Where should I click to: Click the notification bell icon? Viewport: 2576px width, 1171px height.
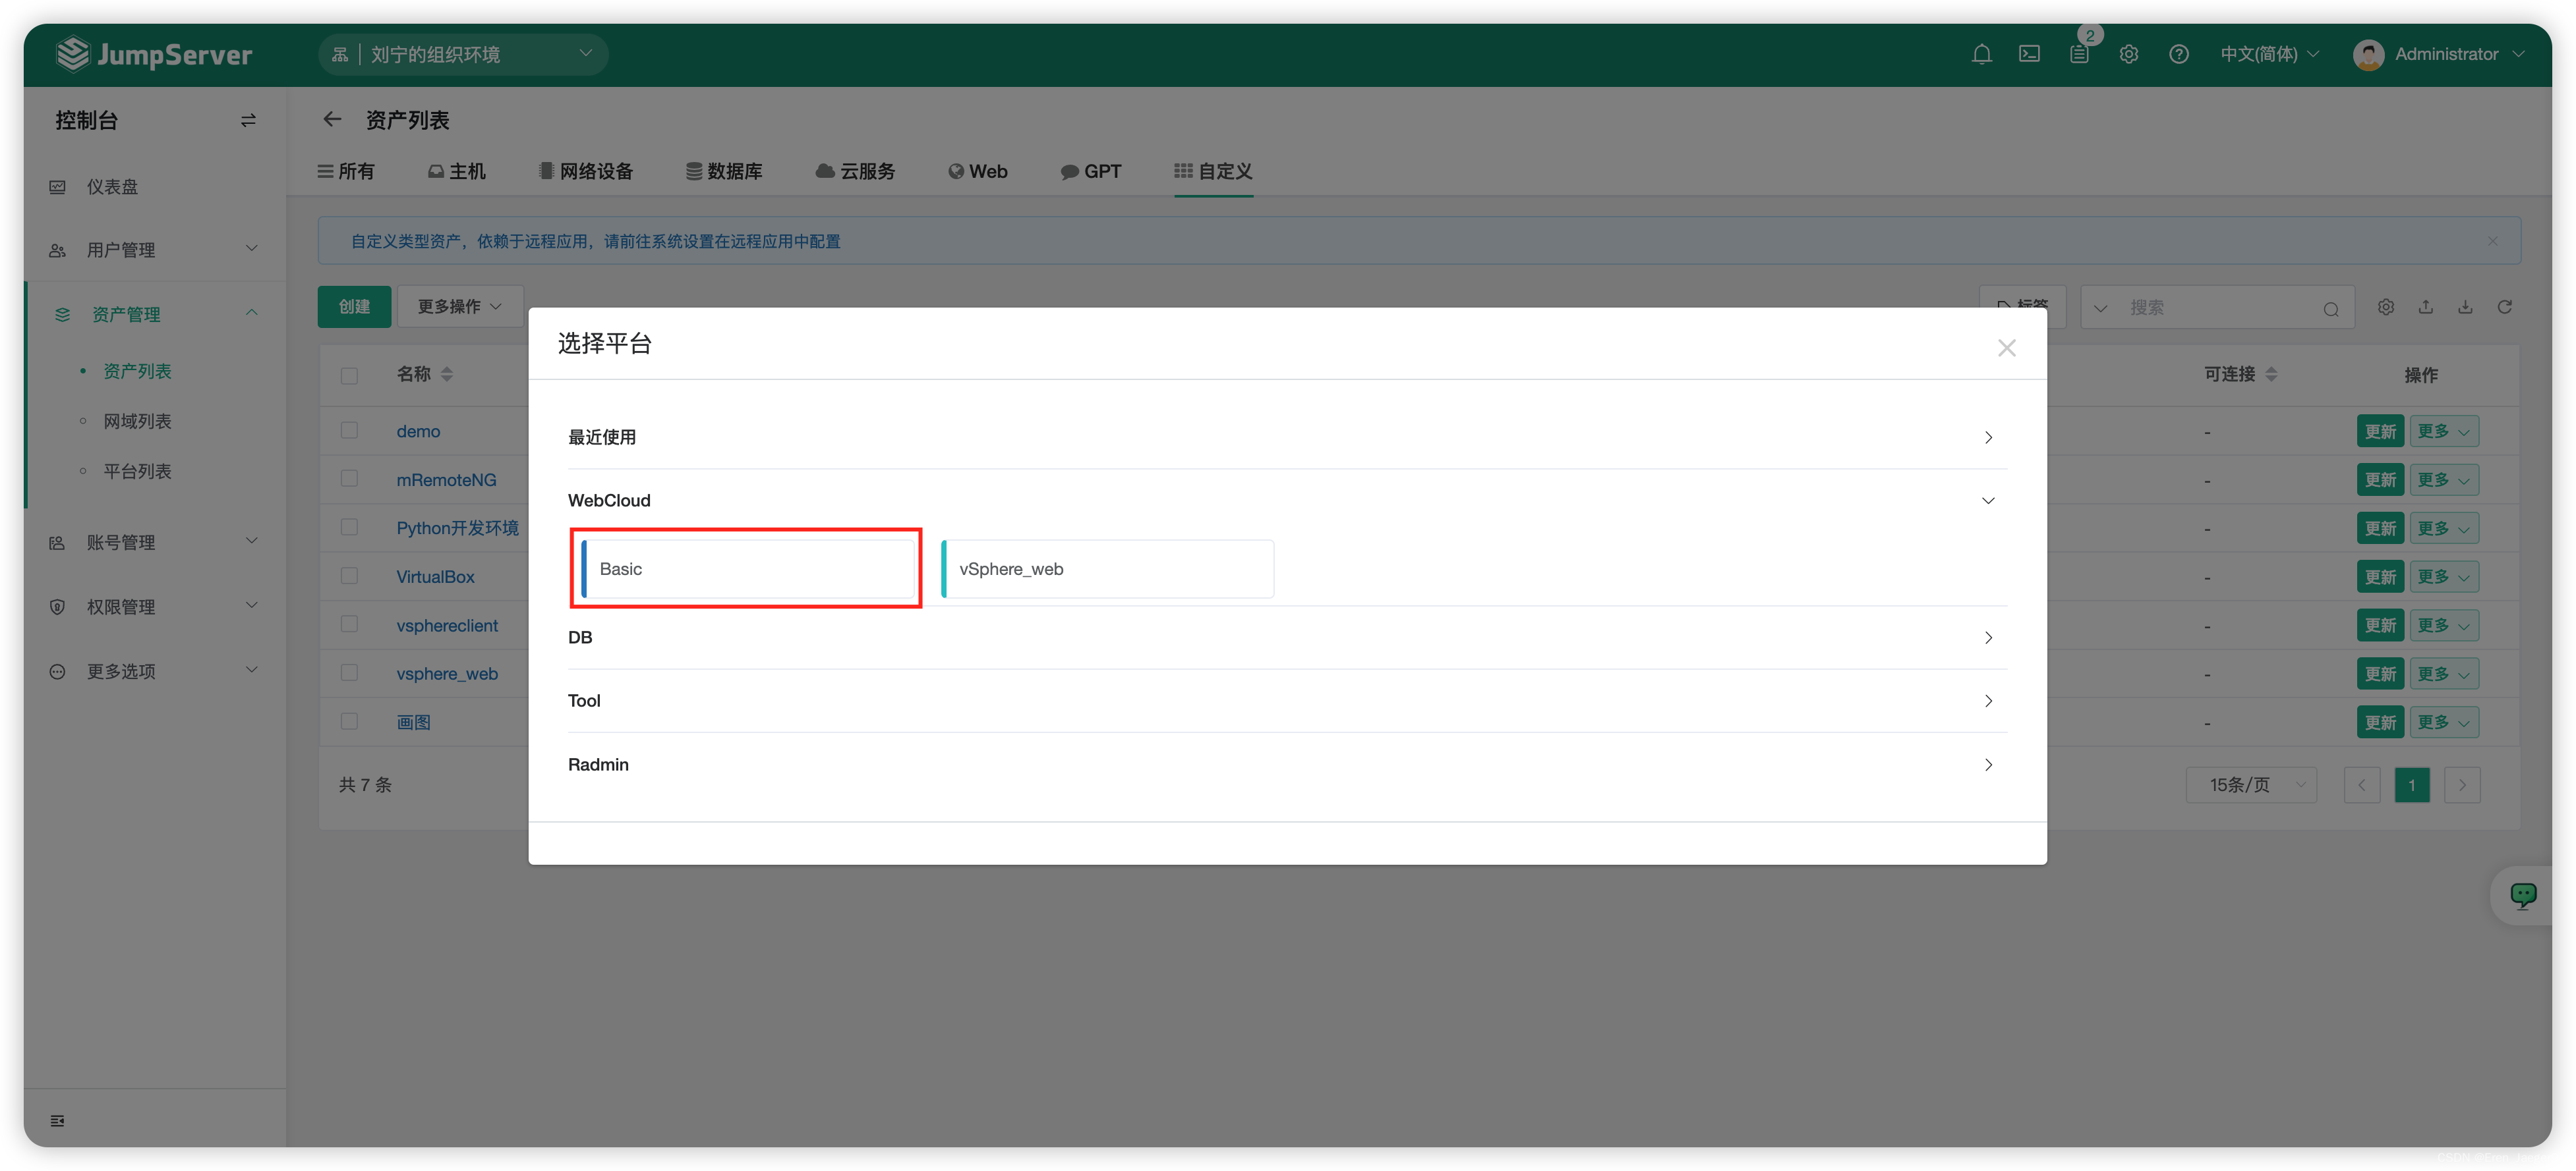coord(1982,54)
